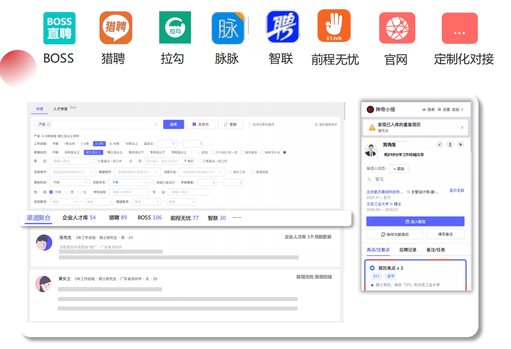Enable the 包含任意关键词 checkbox
The height and width of the screenshot is (349, 511).
[250, 124]
